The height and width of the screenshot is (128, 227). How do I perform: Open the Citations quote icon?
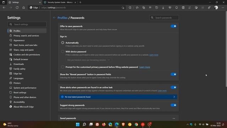point(150,7)
